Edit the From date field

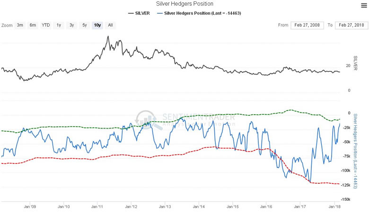click(307, 25)
